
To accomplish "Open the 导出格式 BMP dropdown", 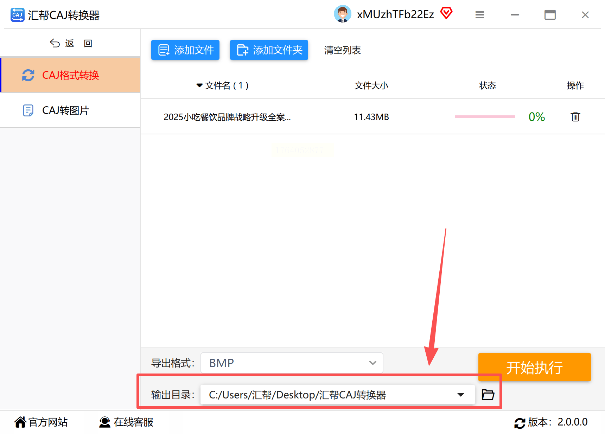I will (291, 363).
